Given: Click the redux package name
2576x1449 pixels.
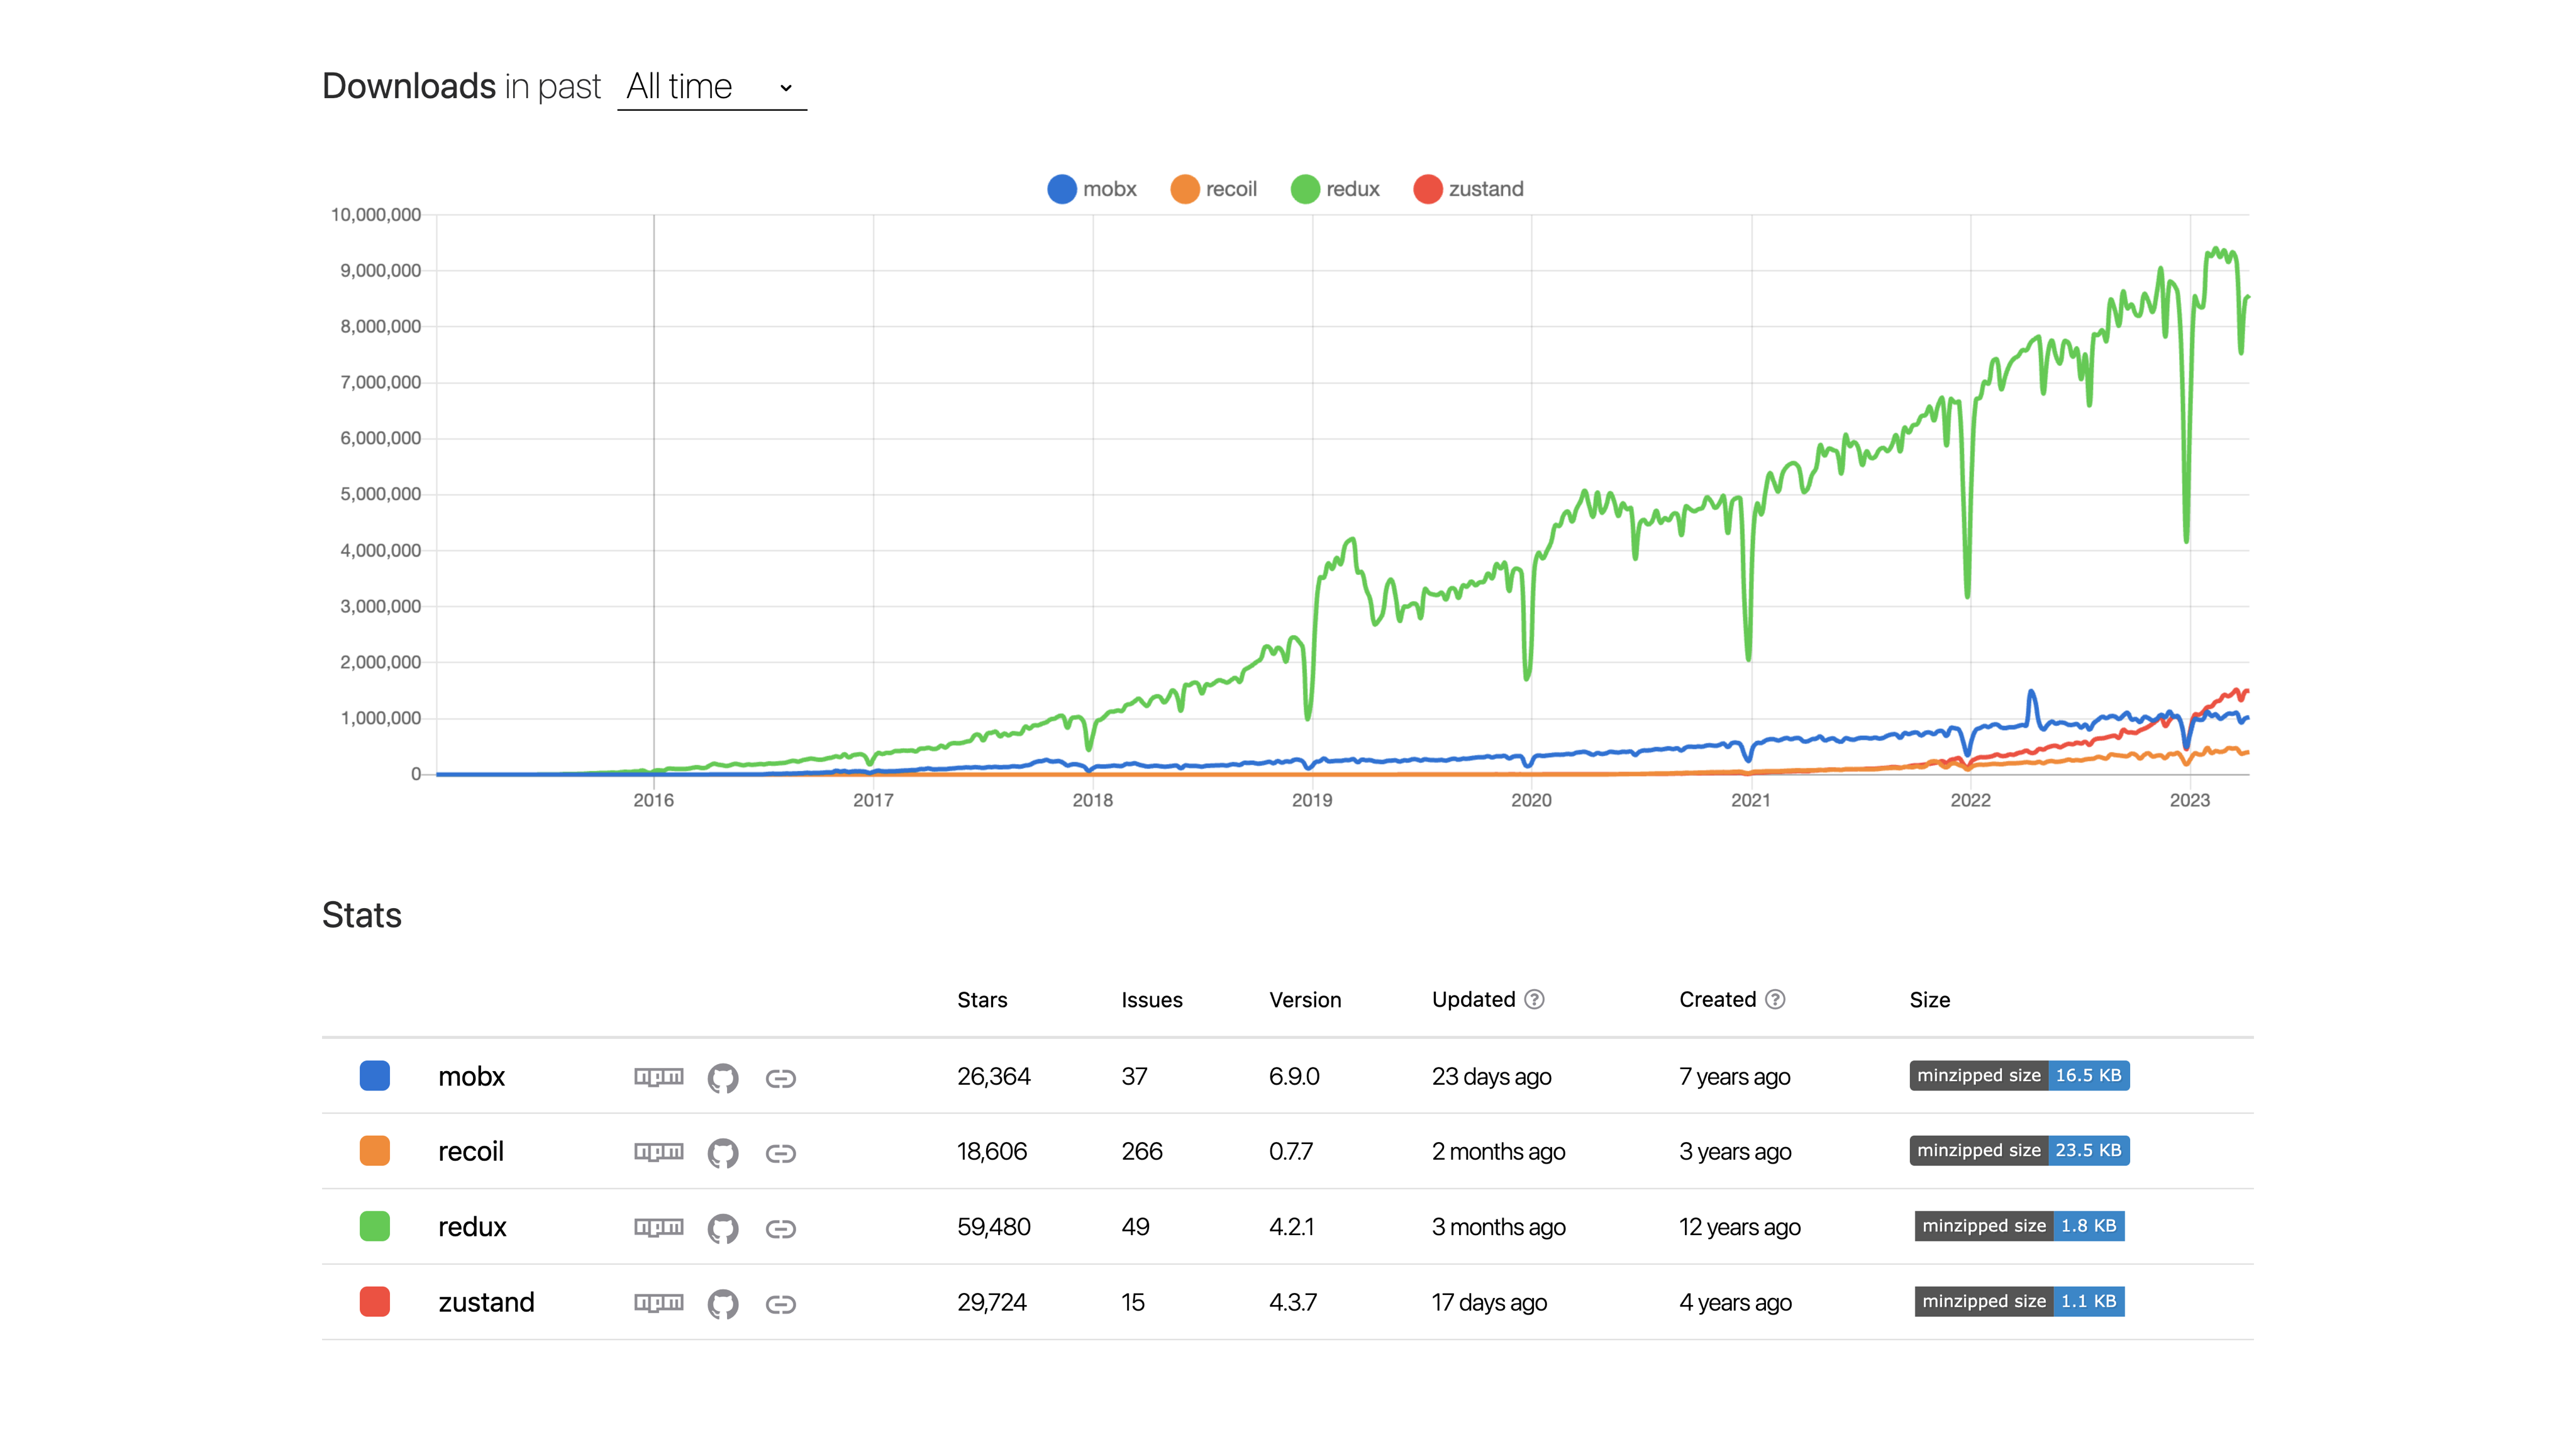Looking at the screenshot, I should point(472,1227).
